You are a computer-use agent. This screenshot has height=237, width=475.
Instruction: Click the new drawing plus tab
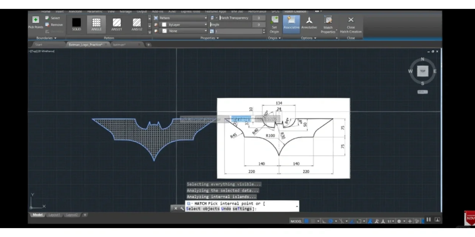pyautogui.click(x=148, y=45)
